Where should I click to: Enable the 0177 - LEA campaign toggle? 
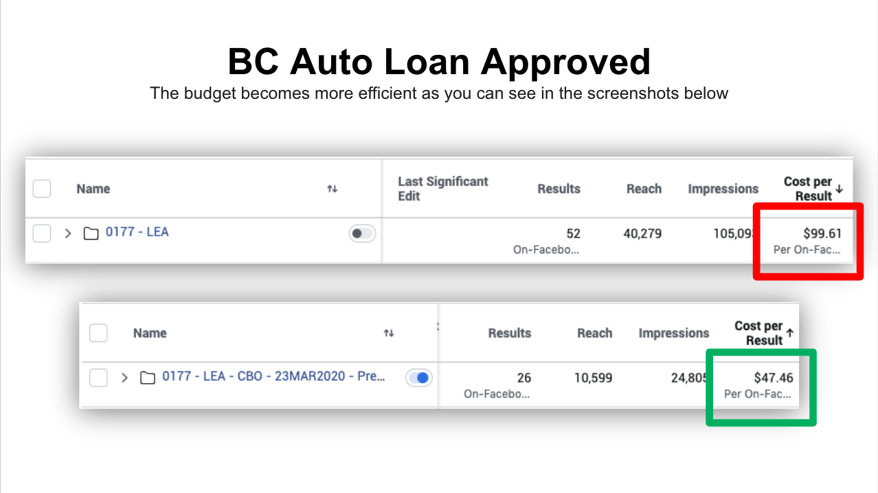(361, 233)
